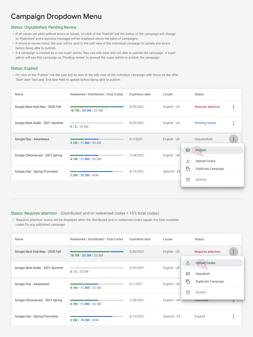Click the highlighted three-dot icon on the Google Duo - Awareness row
The image size is (253, 337).
233,139
